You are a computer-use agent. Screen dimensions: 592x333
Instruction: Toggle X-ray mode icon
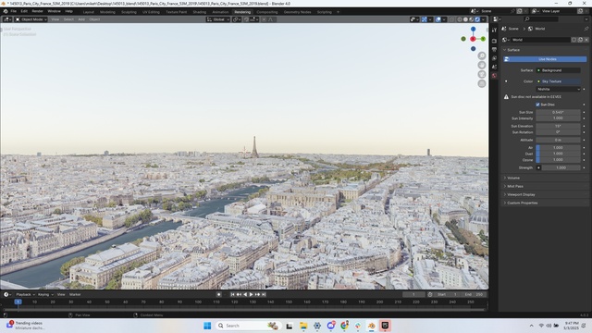452,19
